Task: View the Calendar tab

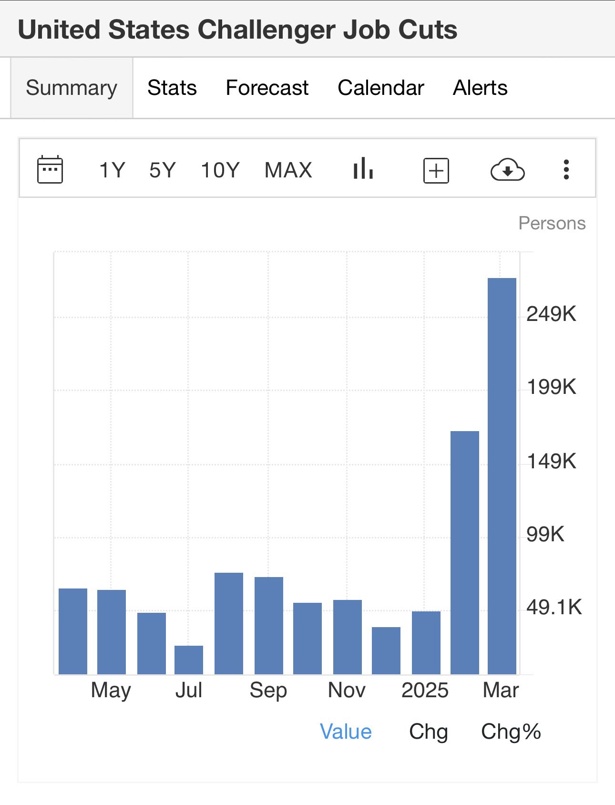Action: click(x=380, y=88)
